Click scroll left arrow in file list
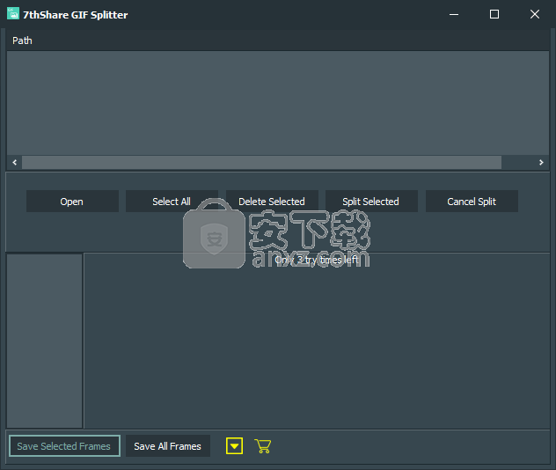The width and height of the screenshot is (556, 470). click(15, 163)
